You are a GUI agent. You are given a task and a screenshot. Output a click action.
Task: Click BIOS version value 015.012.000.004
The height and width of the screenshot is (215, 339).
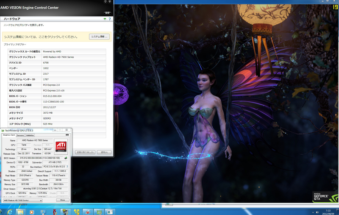[x=52, y=96]
